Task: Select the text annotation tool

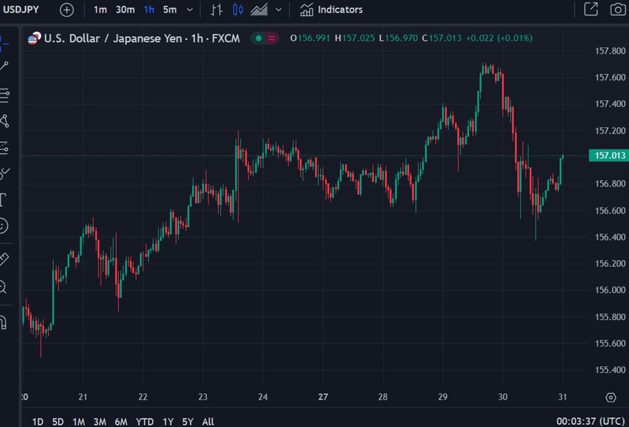Action: pyautogui.click(x=3, y=200)
